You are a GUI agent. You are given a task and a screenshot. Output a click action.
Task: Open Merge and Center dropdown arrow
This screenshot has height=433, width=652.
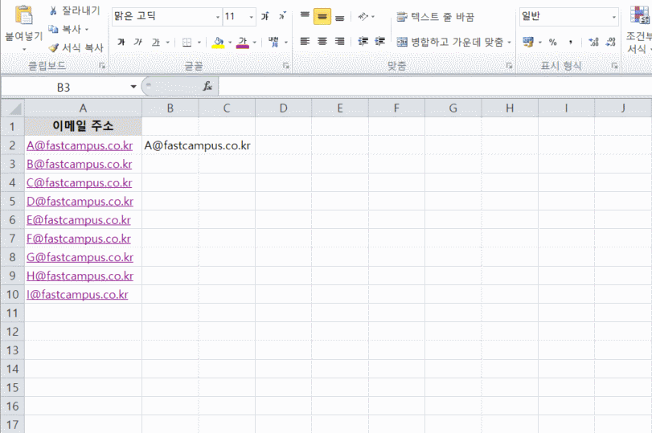[x=509, y=42]
